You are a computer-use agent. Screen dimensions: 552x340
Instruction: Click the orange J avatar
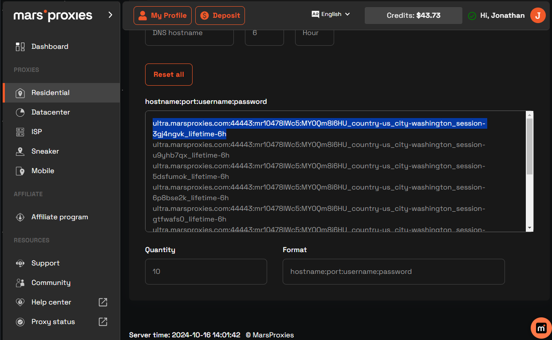(x=538, y=16)
